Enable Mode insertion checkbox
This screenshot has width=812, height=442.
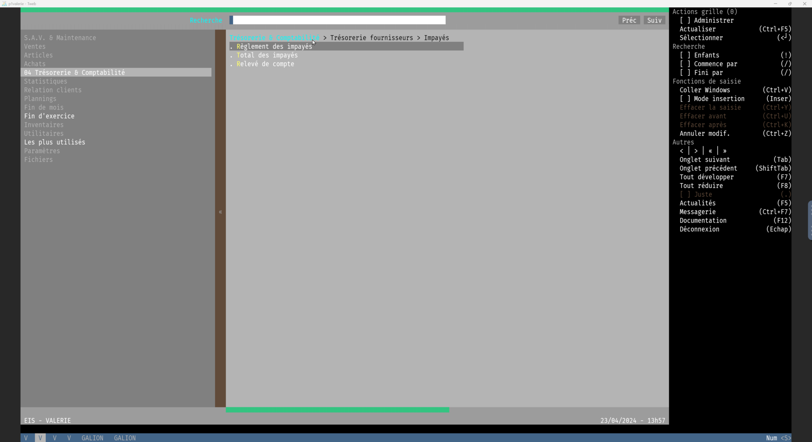(x=685, y=99)
